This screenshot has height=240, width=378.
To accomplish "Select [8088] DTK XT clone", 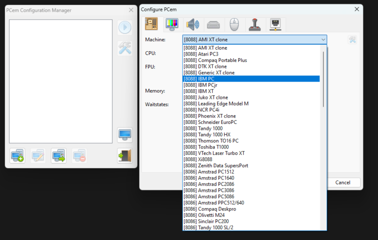I will pyautogui.click(x=251, y=66).
